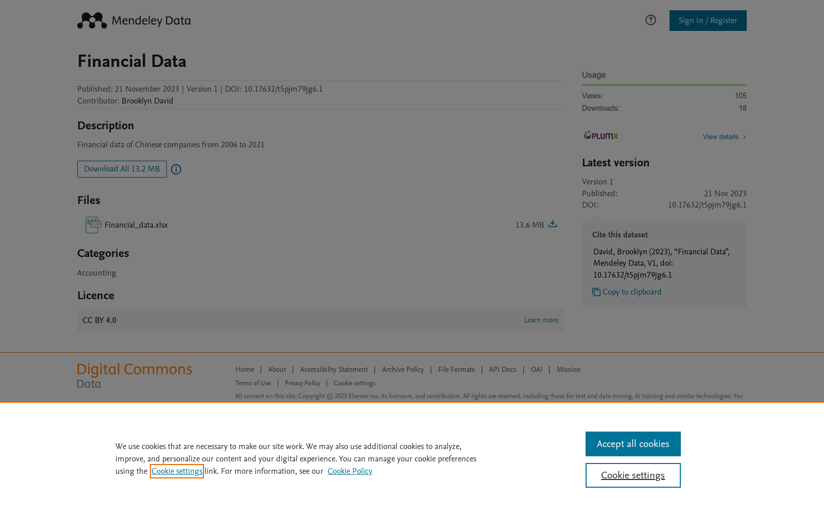The image size is (824, 515).
Task: Open Privacy Policy footer link
Action: 302,383
